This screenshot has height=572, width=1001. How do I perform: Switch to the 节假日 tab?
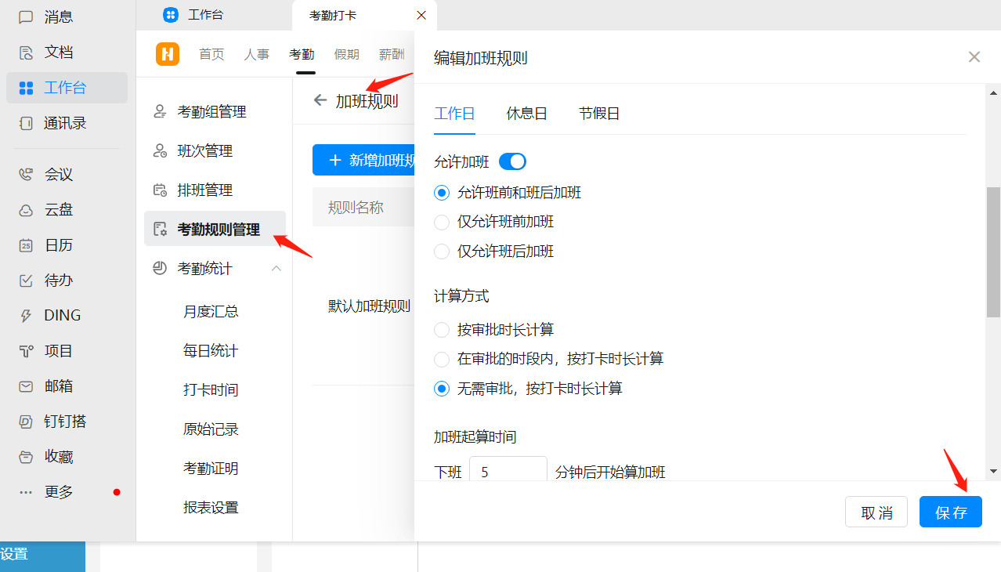tap(599, 114)
